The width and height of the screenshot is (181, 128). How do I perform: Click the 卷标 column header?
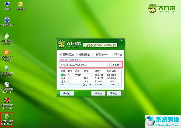pyautogui.click(x=86, y=71)
